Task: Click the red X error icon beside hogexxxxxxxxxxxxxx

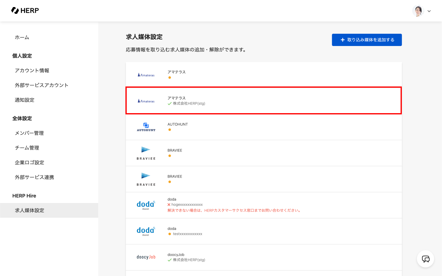Action: coord(169,205)
